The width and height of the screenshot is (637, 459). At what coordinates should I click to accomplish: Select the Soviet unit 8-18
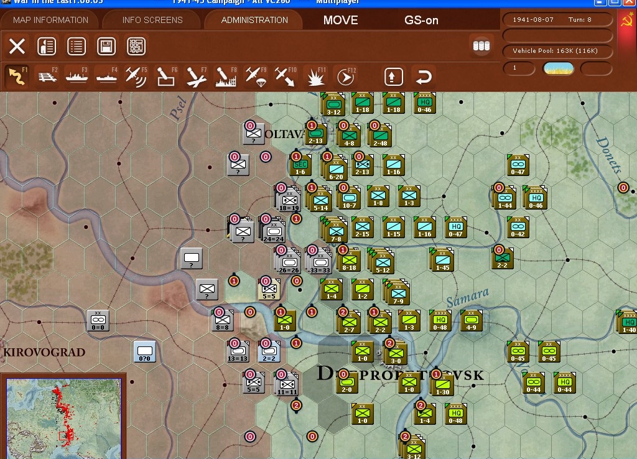pos(349,260)
